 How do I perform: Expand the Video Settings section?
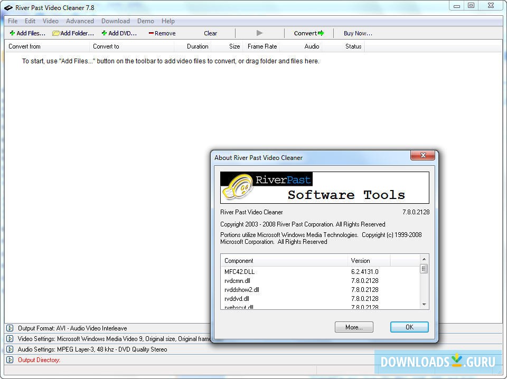[10, 339]
